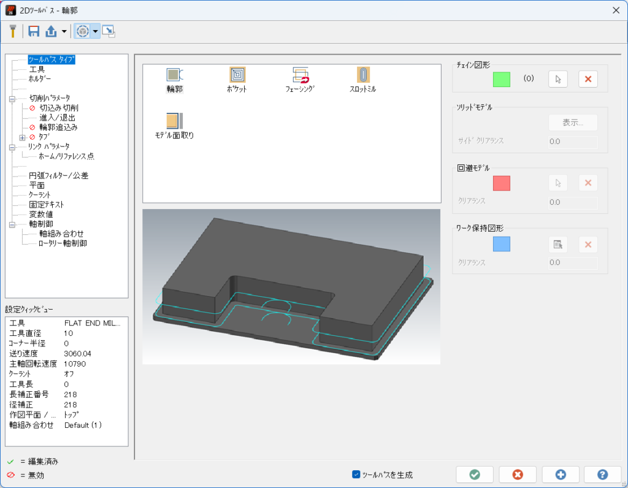Toggle the model preview display icon
Viewport: 628px width, 488px height.
pyautogui.click(x=83, y=31)
